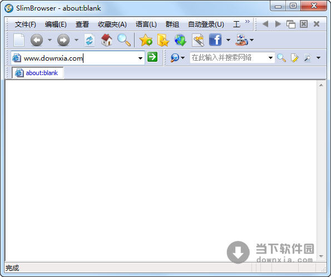Screen dimensions: 331x277
Task: Open the 编辑(E) menu
Action: point(56,24)
